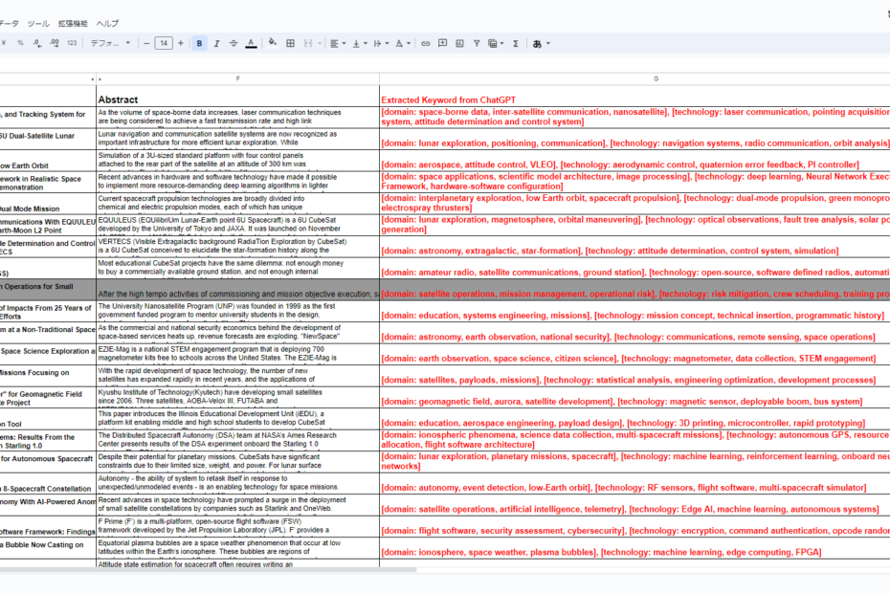Screen dimensions: 890x593
Task: Click the merge cells icon
Action: [x=308, y=43]
